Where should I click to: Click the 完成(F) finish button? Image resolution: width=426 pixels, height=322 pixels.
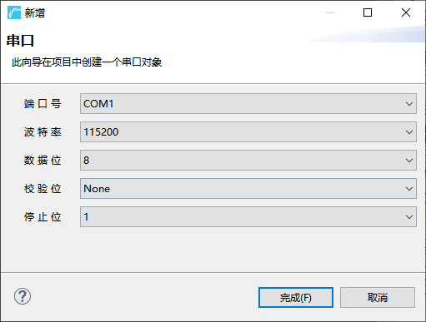[296, 298]
